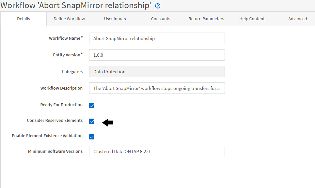
Task: Focus the Entity Version input field
Action: (157, 55)
